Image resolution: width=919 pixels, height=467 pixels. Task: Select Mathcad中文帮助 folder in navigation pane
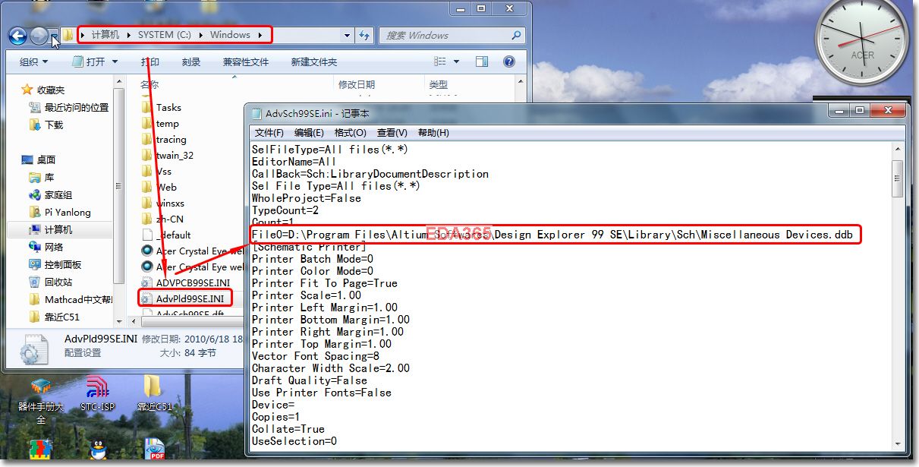tap(70, 299)
